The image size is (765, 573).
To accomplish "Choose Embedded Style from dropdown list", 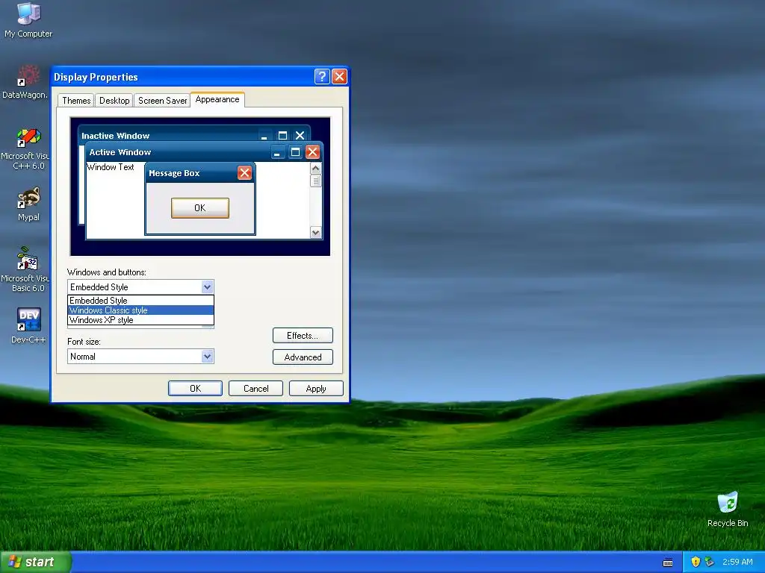I will (140, 301).
